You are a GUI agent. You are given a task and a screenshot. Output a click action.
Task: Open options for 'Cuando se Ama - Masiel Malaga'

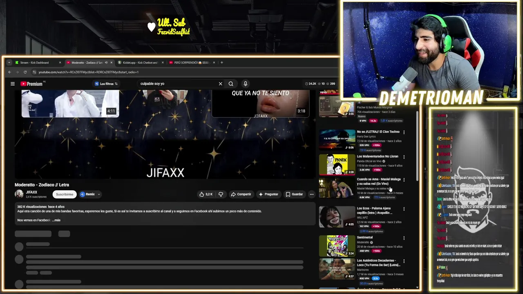coord(404,180)
